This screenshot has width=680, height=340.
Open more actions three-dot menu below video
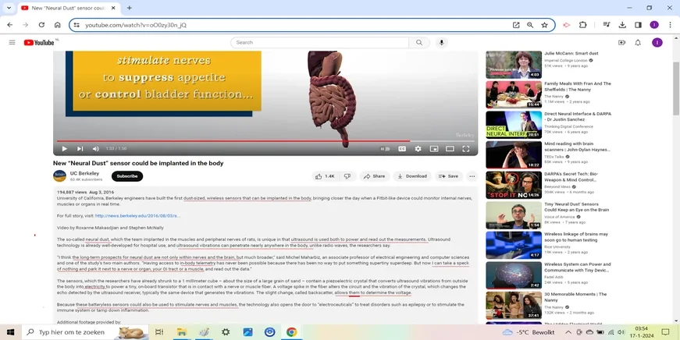tap(472, 176)
